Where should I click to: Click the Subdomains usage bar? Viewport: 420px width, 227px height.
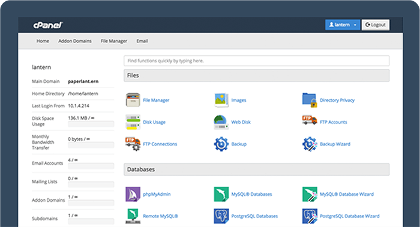click(91, 222)
